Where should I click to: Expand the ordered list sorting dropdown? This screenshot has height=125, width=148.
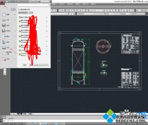23,13
